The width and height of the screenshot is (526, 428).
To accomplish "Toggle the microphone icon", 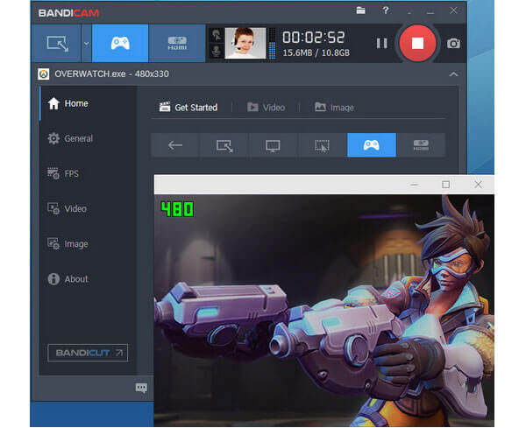I will click(217, 51).
